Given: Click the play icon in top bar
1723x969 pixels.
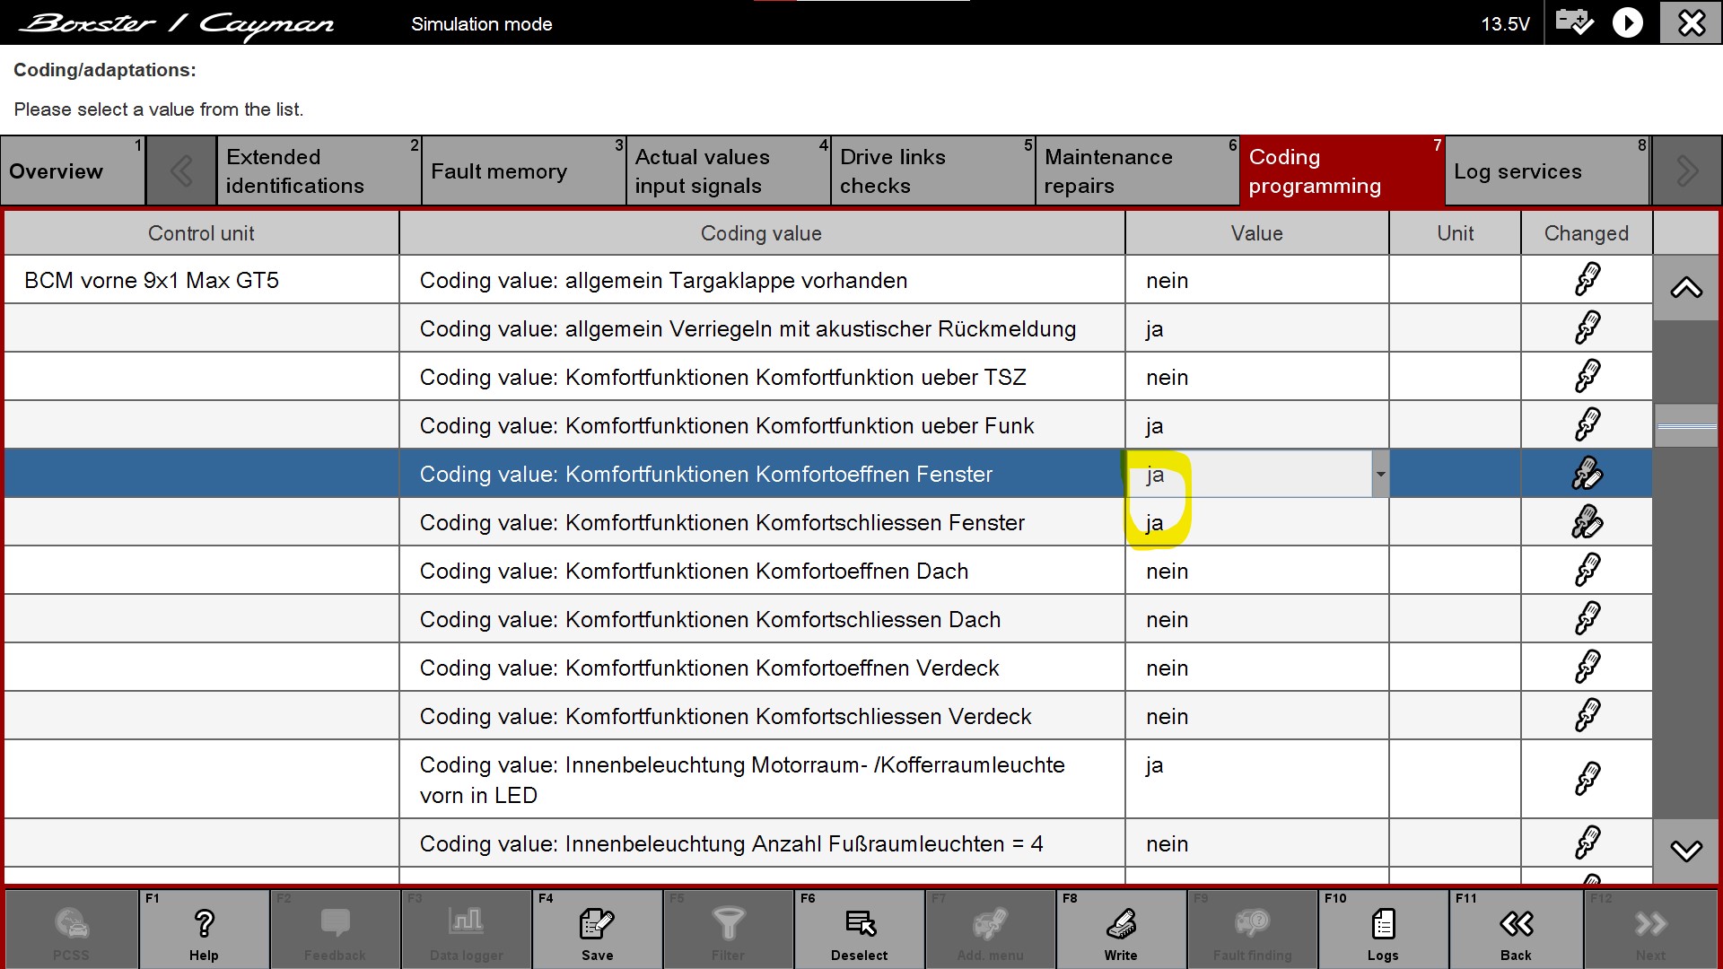Looking at the screenshot, I should pyautogui.click(x=1627, y=22).
